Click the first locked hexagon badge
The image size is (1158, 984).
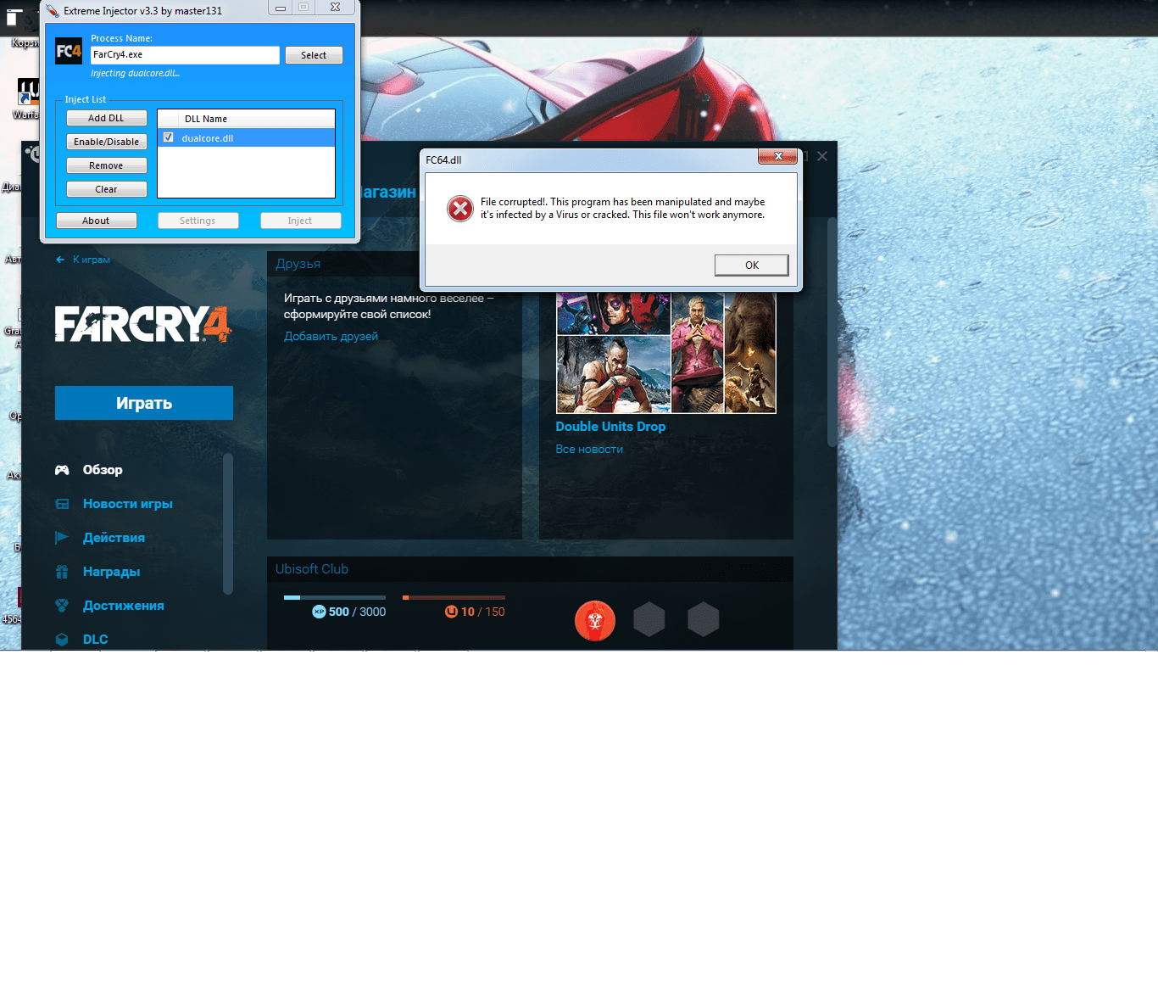(649, 619)
